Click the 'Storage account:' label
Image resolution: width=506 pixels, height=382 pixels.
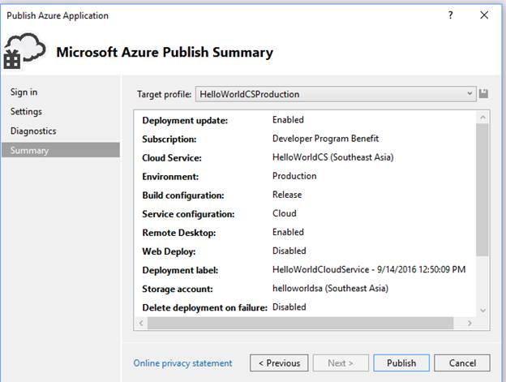pyautogui.click(x=178, y=289)
